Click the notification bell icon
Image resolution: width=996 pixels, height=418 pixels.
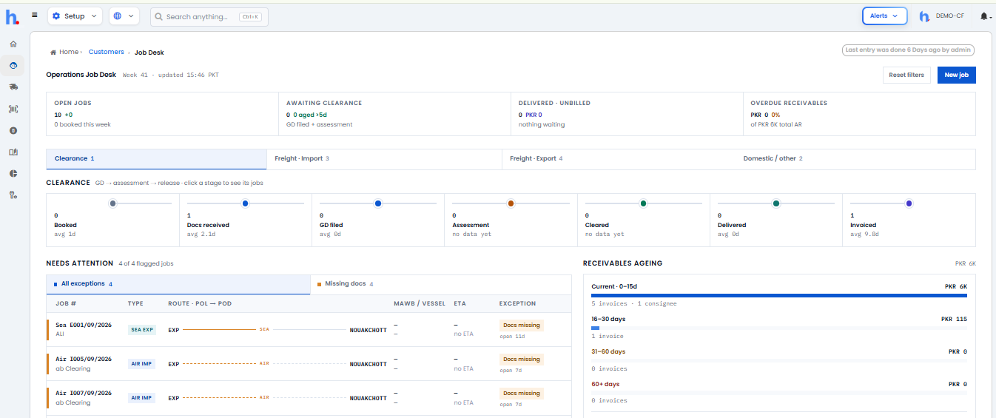click(x=985, y=16)
